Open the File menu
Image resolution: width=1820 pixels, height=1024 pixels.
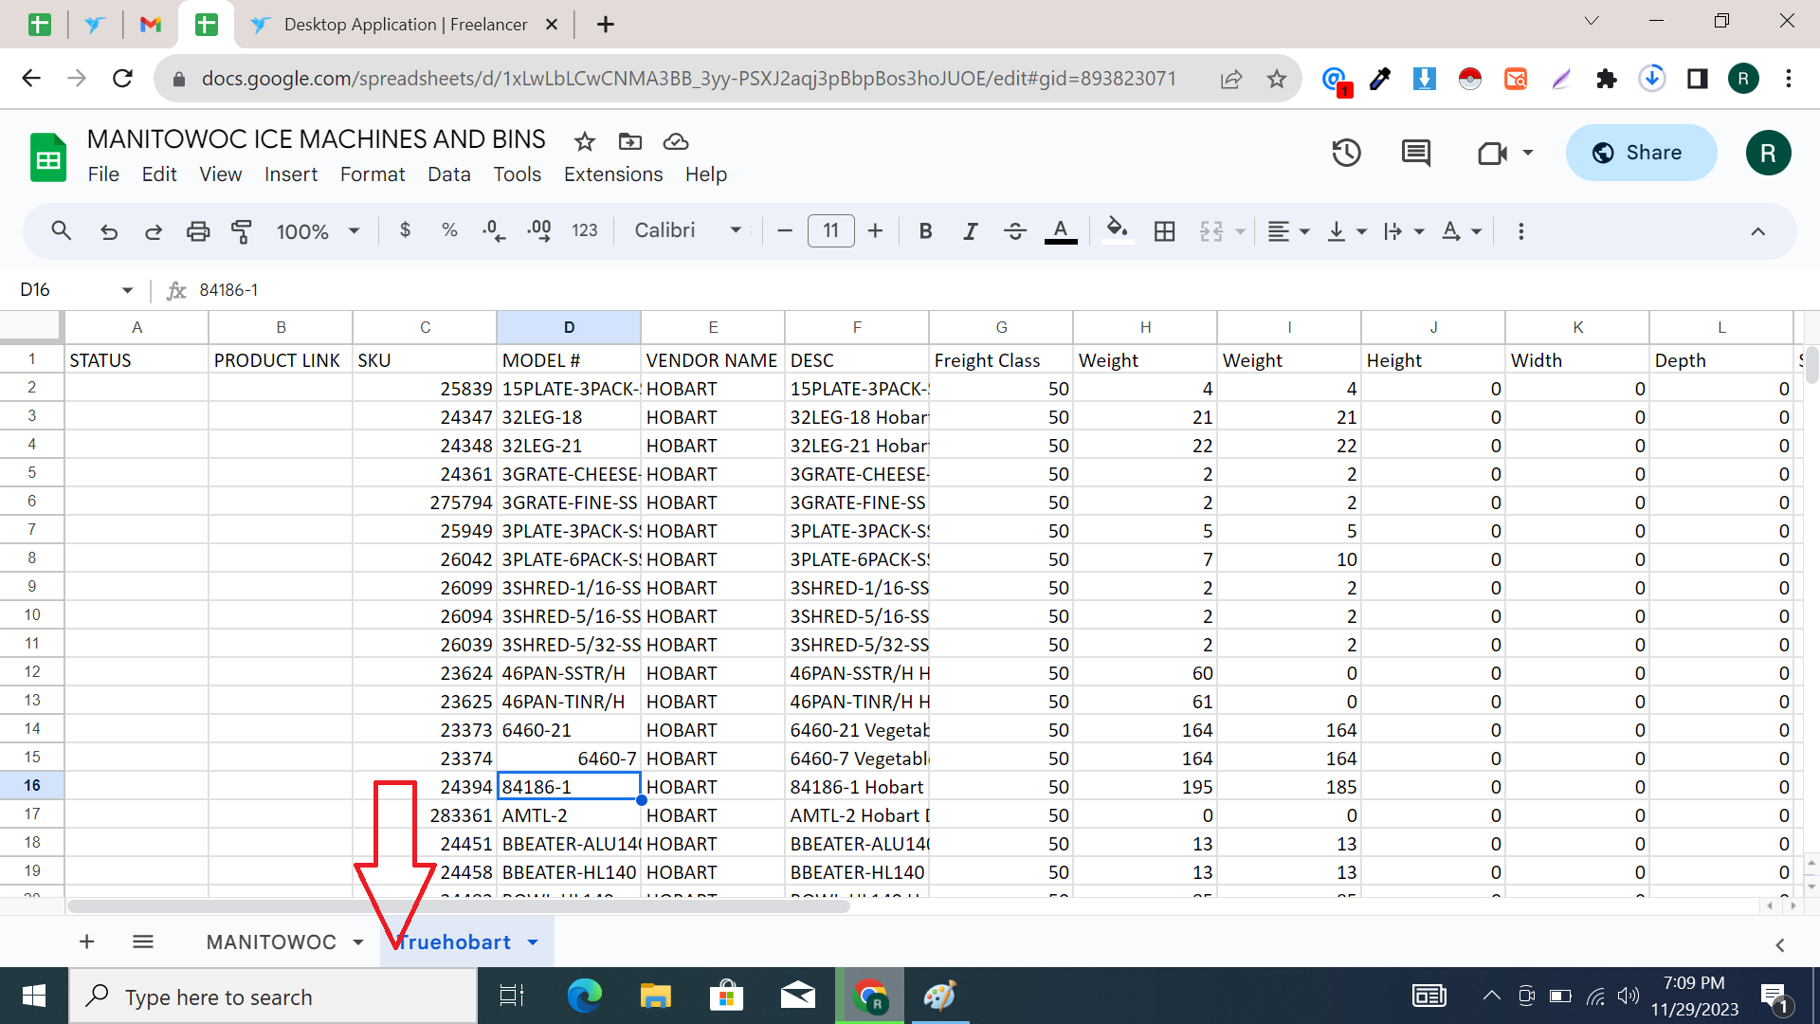(103, 174)
